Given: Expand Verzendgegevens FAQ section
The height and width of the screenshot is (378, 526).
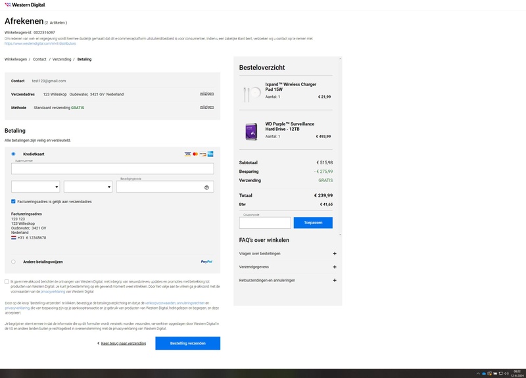Looking at the screenshot, I should click(288, 267).
